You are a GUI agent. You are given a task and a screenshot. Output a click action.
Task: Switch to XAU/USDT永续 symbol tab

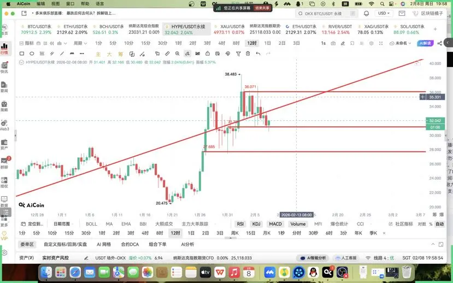point(229,29)
